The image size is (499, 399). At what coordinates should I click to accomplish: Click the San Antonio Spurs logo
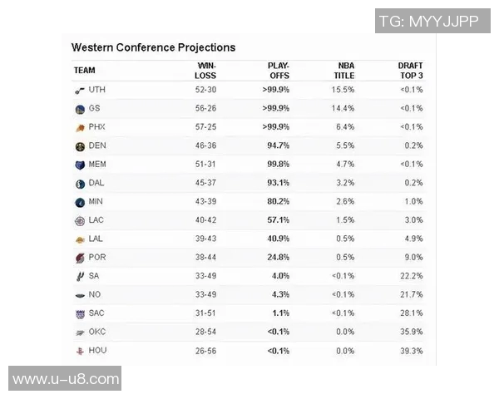80,276
